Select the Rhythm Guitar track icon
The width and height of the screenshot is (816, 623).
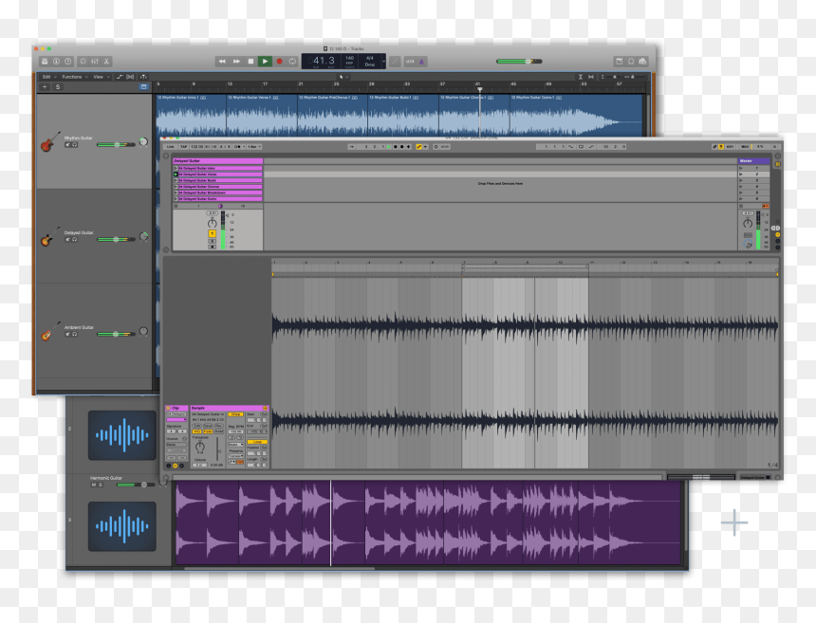tap(50, 141)
